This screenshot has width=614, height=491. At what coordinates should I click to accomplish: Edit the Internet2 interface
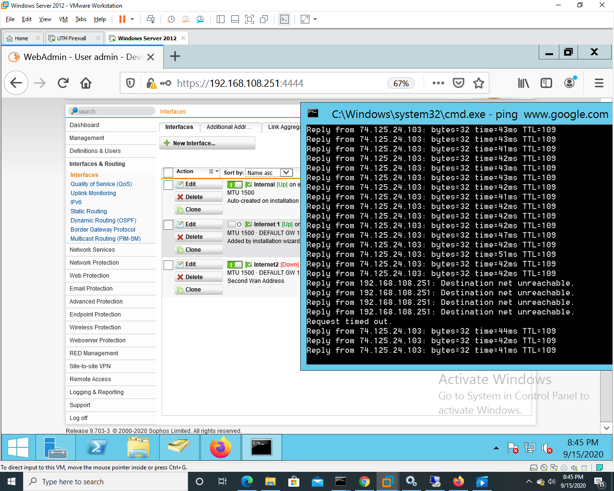tap(199, 264)
